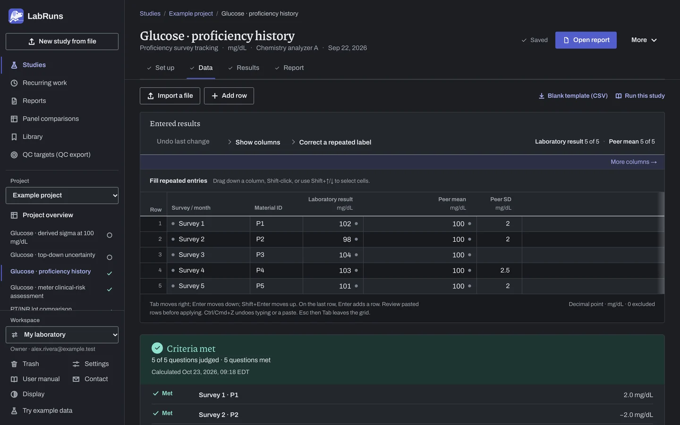Open Contact envelope link

(x=90, y=379)
